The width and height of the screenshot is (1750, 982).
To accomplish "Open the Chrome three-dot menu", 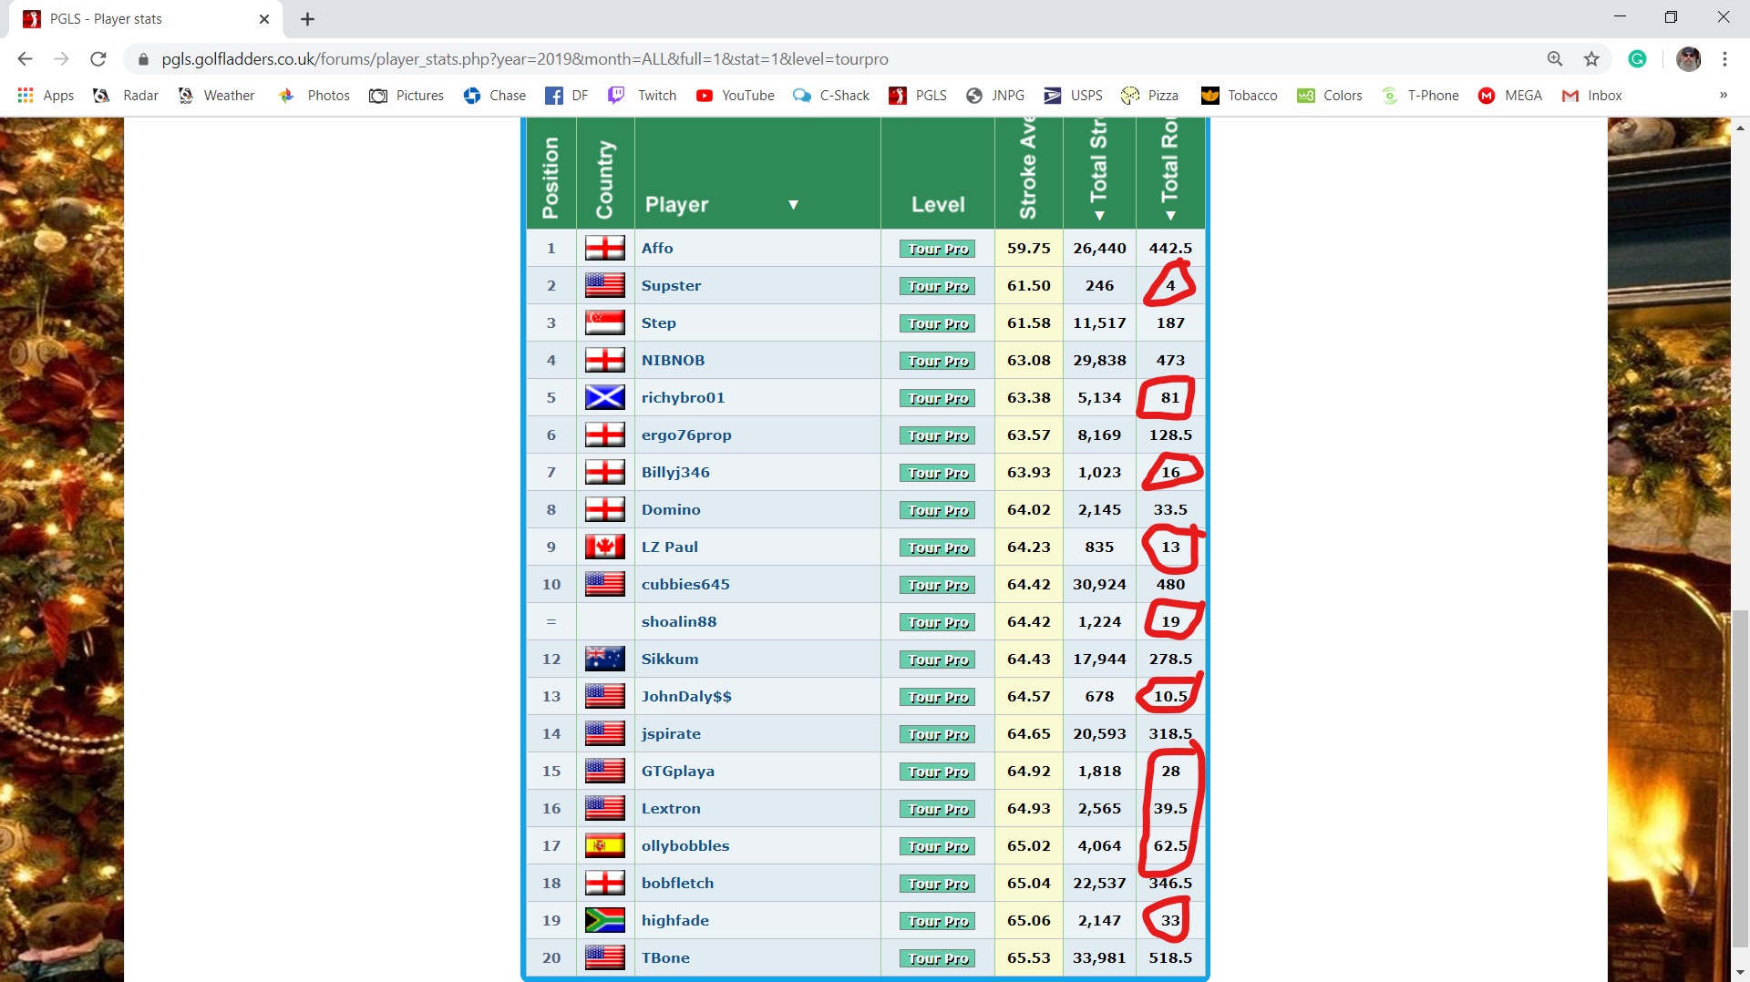I will click(x=1724, y=59).
